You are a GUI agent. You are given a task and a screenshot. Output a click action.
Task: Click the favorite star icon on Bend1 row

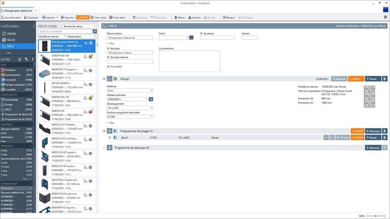coord(326,137)
